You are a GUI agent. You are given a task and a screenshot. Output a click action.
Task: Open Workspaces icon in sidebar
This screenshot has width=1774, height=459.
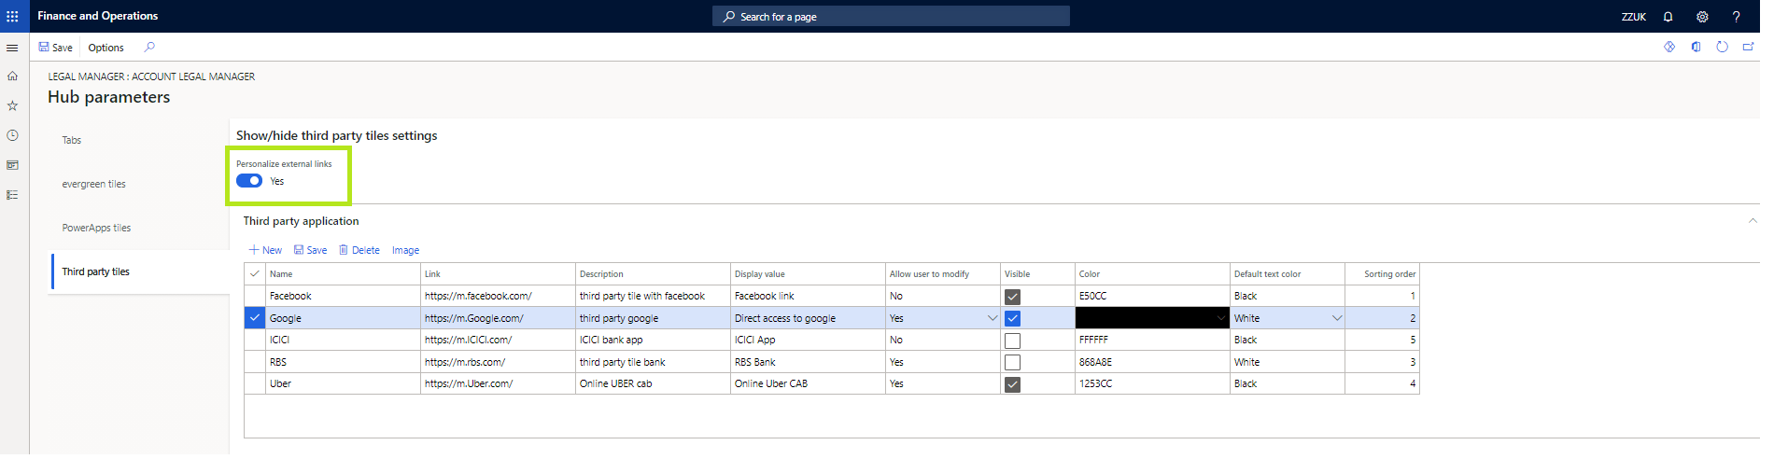[x=12, y=165]
